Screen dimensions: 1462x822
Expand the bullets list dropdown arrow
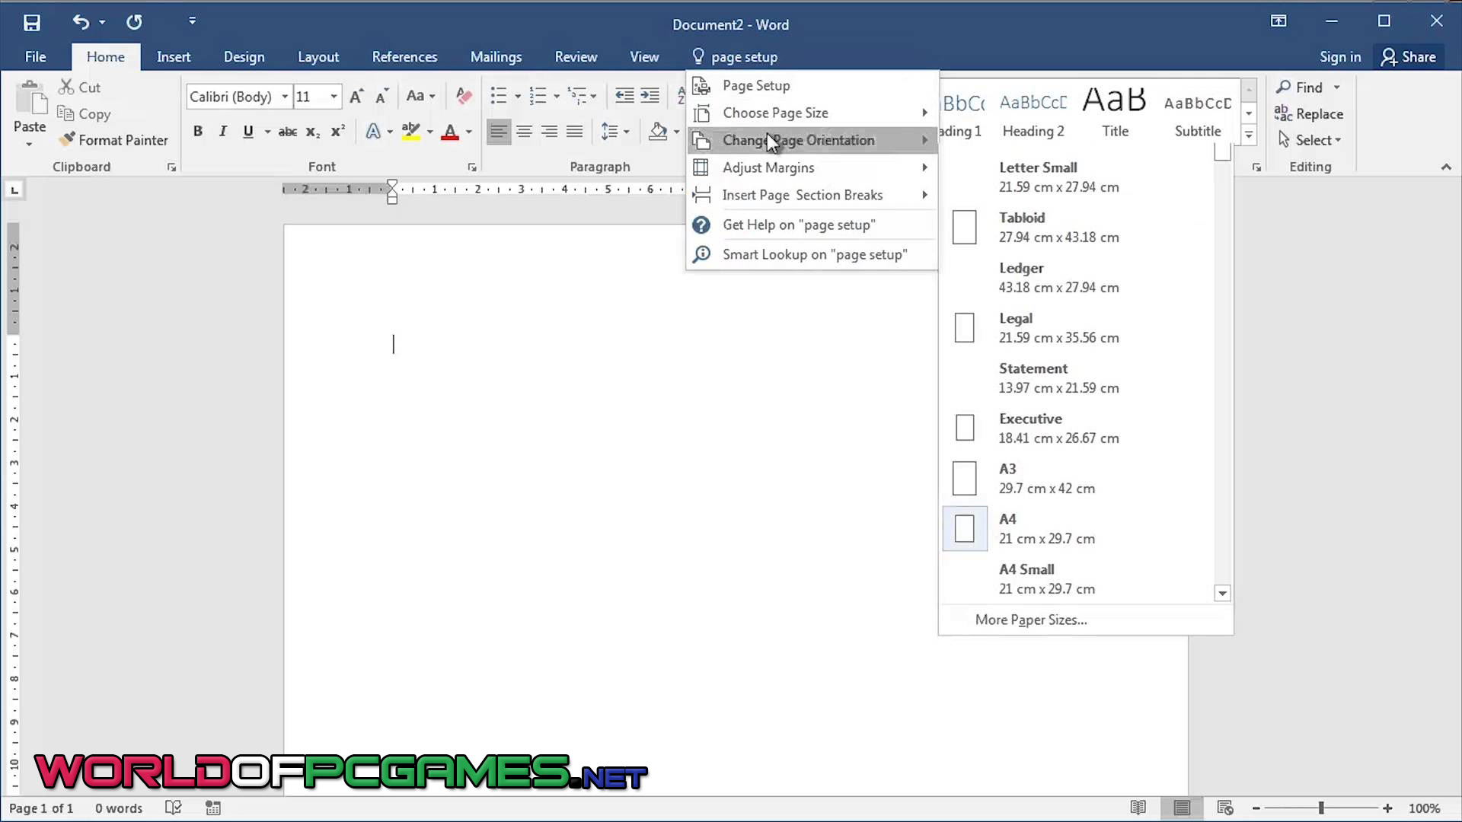(x=518, y=97)
